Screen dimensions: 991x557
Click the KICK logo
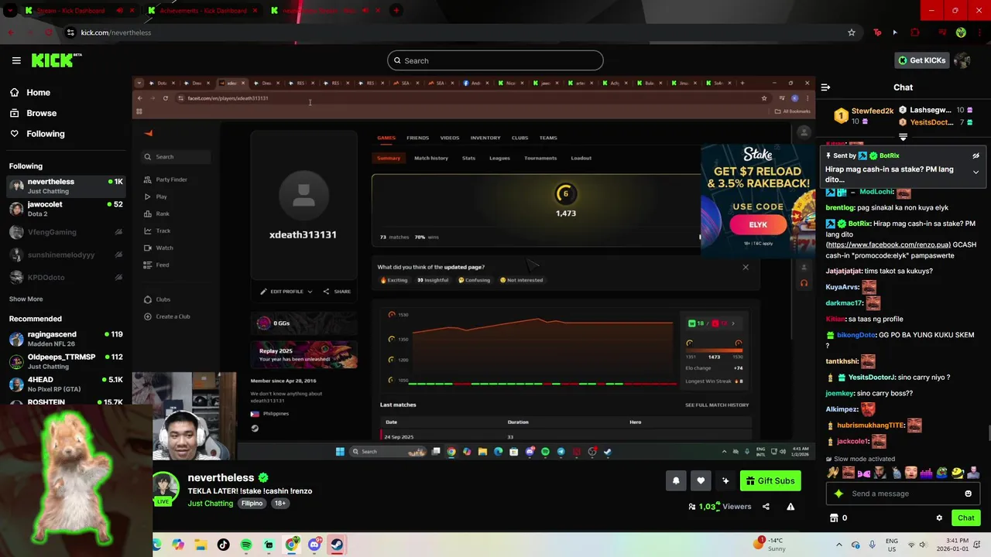(57, 60)
